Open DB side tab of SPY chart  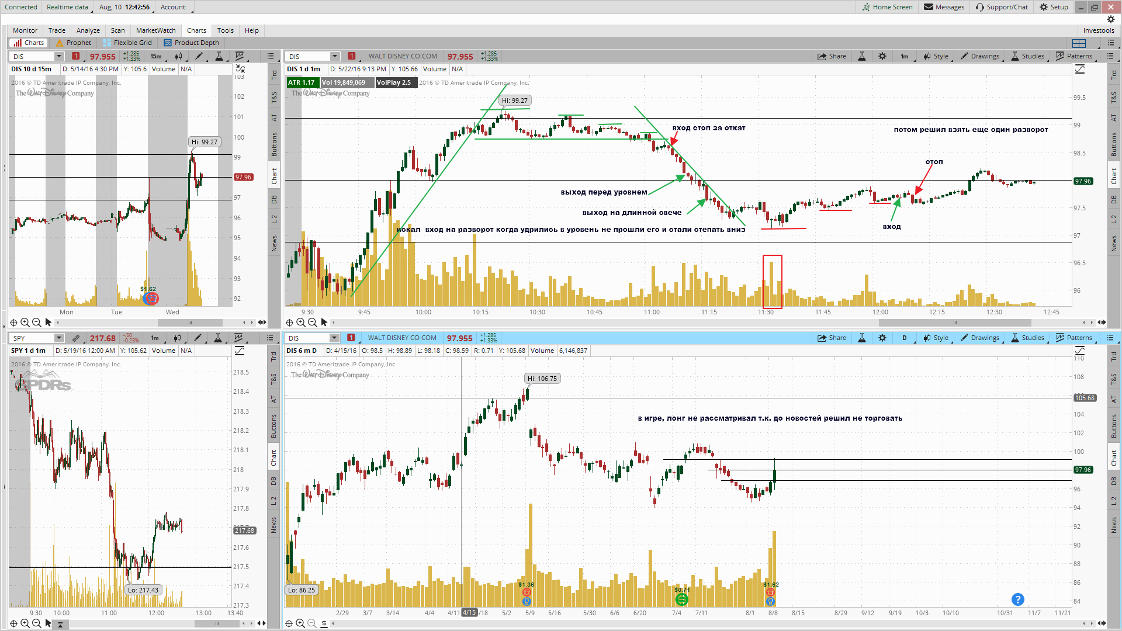click(273, 481)
